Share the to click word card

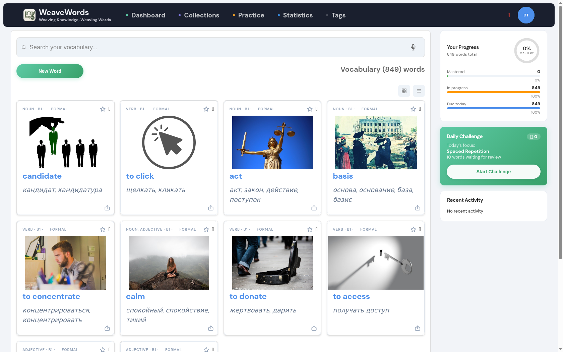coord(211,208)
